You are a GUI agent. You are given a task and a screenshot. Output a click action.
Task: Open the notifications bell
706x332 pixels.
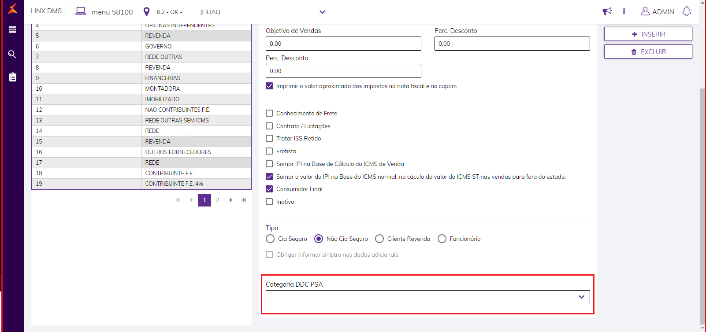click(687, 11)
